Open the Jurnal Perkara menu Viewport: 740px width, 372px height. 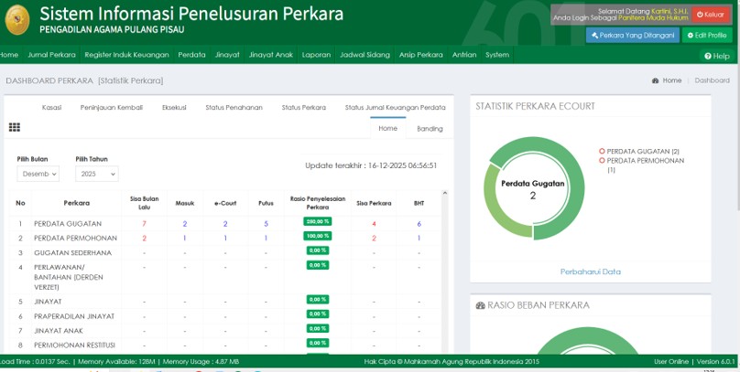click(x=51, y=55)
